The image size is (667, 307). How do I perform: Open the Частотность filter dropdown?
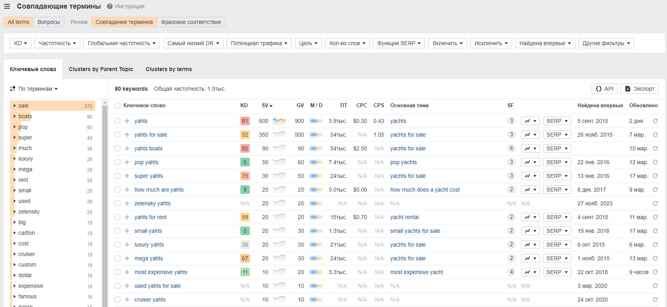coord(57,43)
